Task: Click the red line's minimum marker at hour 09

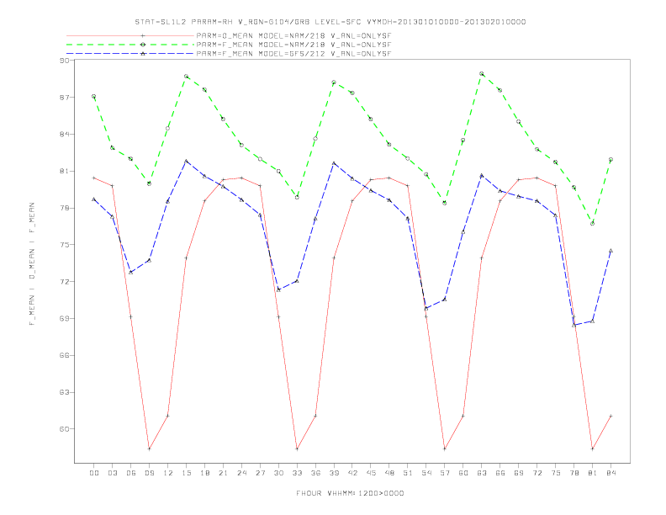Action: pyautogui.click(x=149, y=449)
